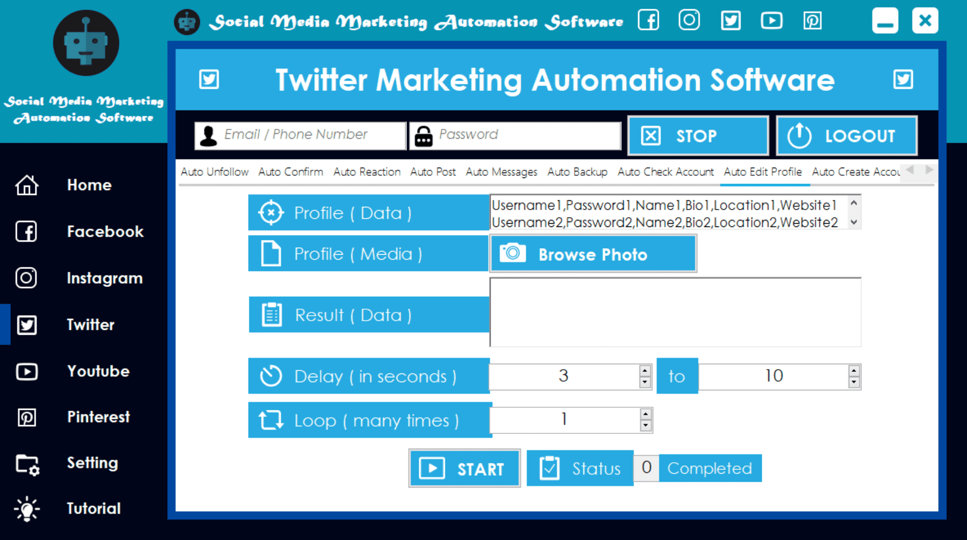Click the Result (Data) label
This screenshot has width=967, height=540.
coord(369,315)
